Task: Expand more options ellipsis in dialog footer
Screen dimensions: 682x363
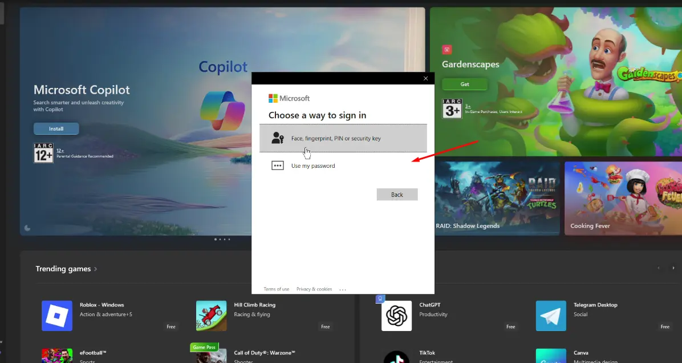Action: pos(343,289)
